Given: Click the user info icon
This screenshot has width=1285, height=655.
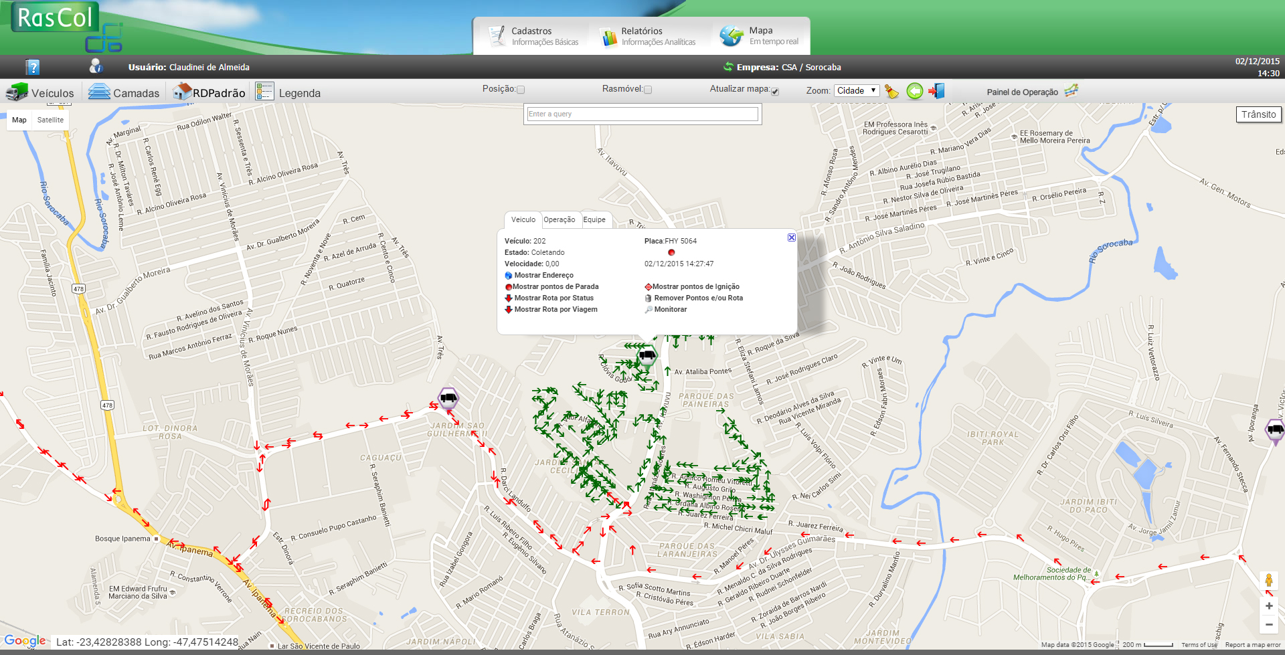Looking at the screenshot, I should click(x=96, y=66).
